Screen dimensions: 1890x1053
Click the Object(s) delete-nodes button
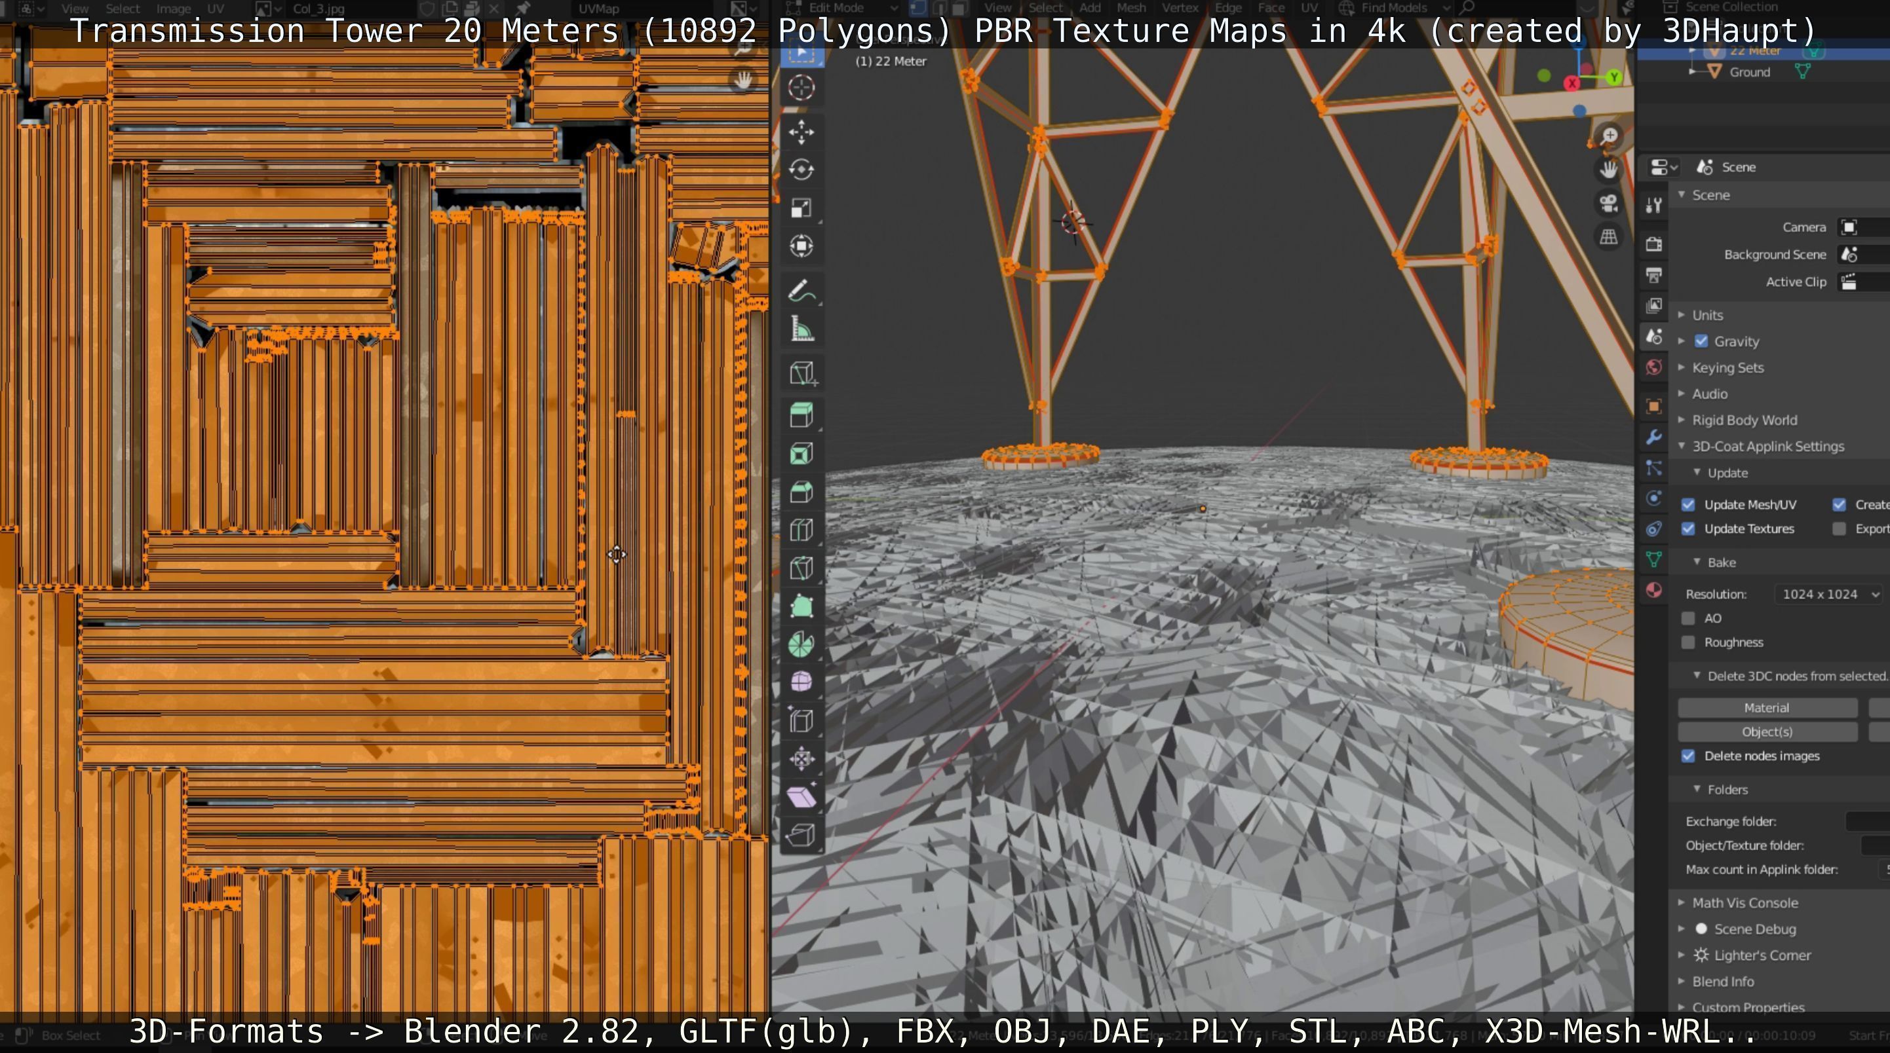pyautogui.click(x=1767, y=732)
